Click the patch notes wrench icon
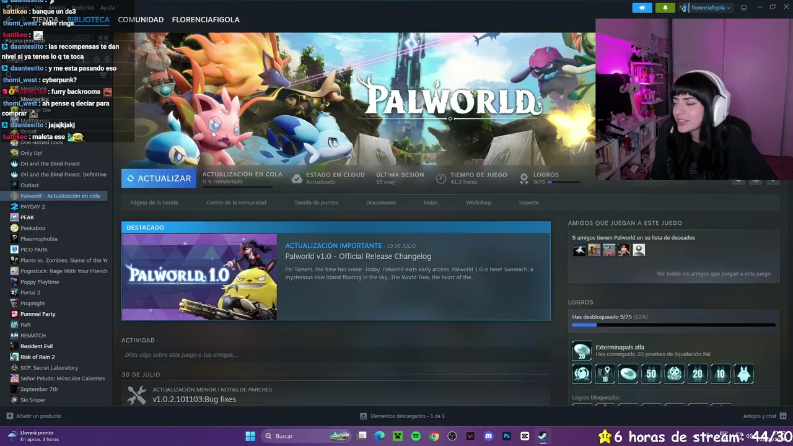793x446 pixels. click(136, 395)
